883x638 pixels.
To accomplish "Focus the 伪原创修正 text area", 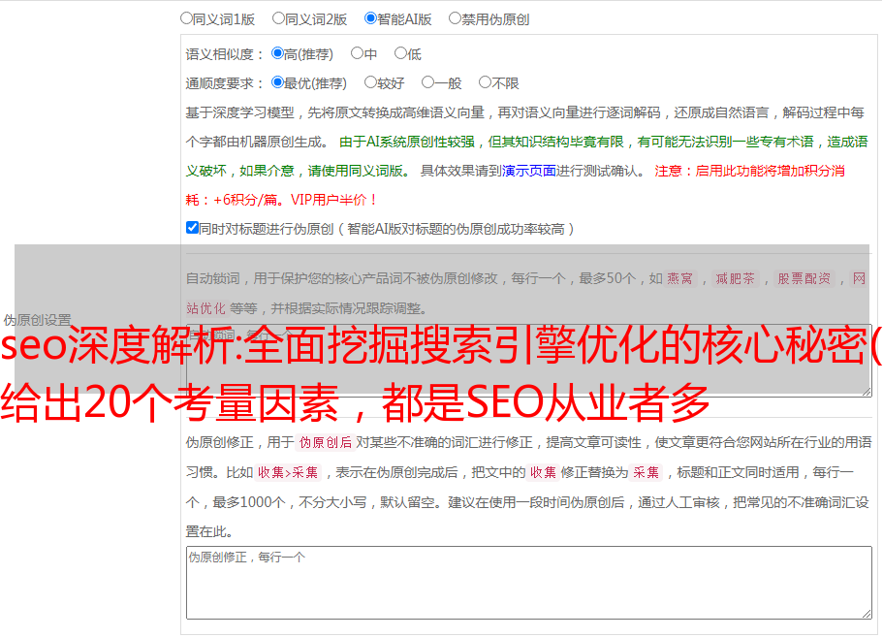I will tap(529, 583).
